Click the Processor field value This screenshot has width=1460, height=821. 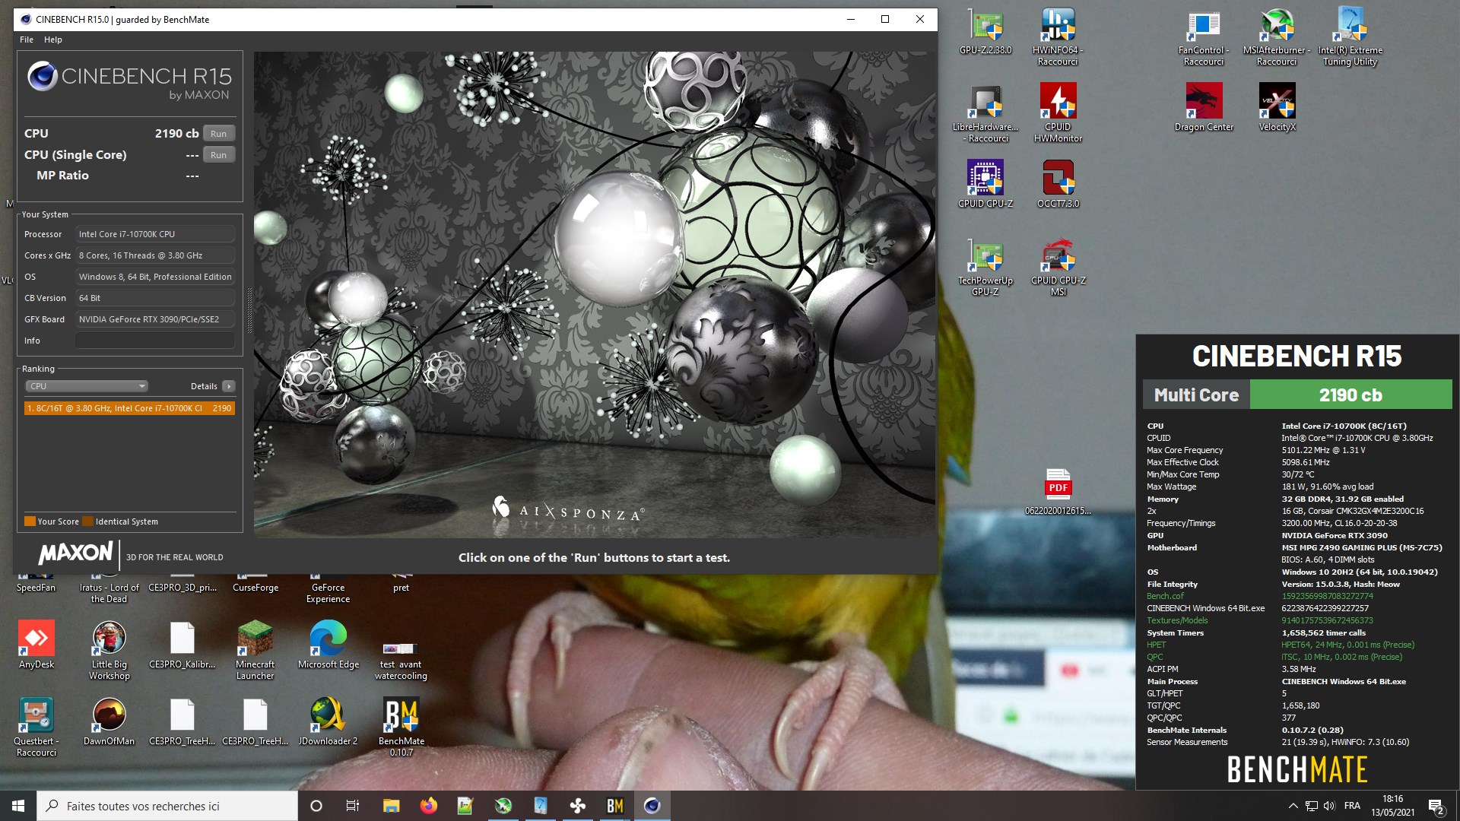pos(155,234)
